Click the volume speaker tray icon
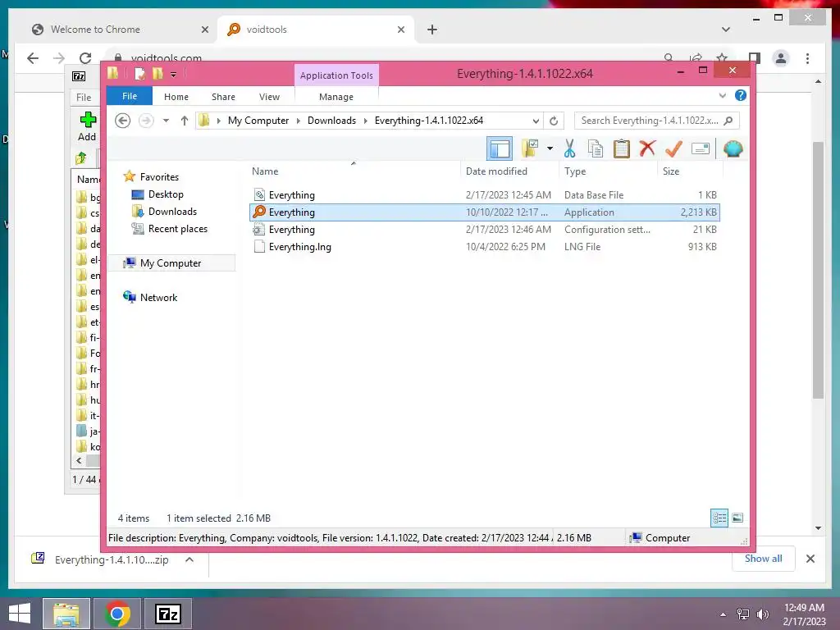840x630 pixels. coord(762,614)
